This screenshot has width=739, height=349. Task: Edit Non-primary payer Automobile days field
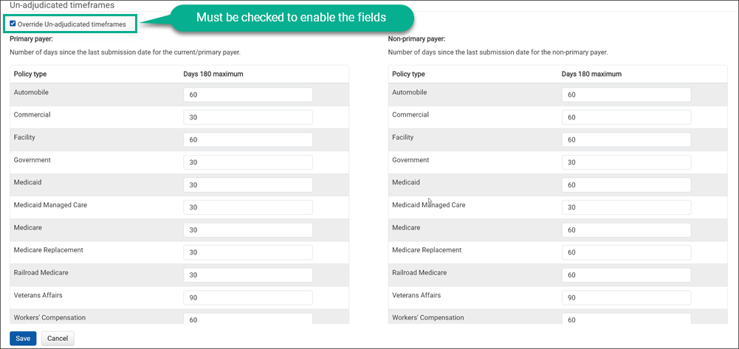(x=626, y=94)
